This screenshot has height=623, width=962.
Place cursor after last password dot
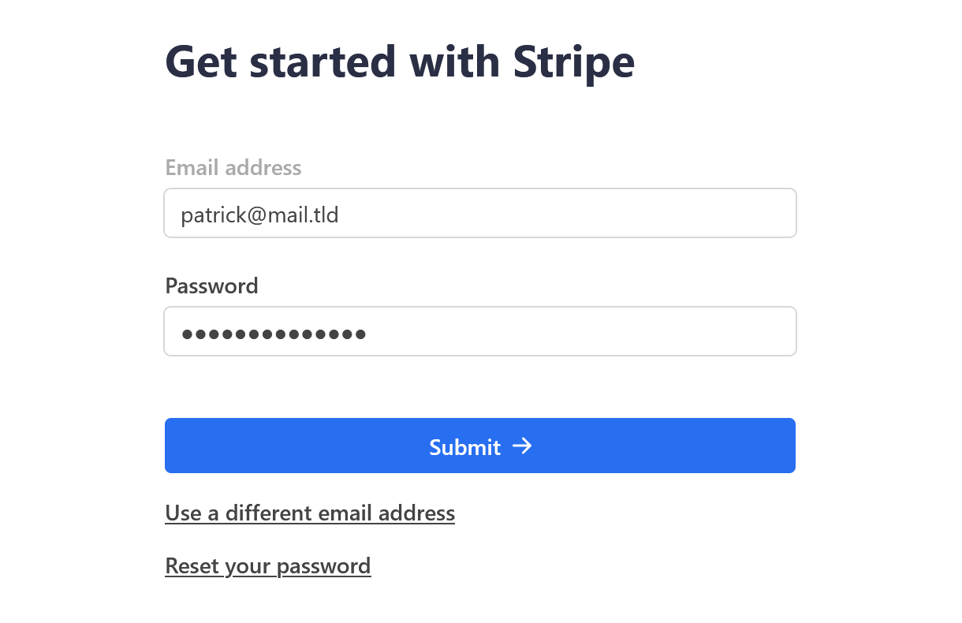click(x=367, y=334)
